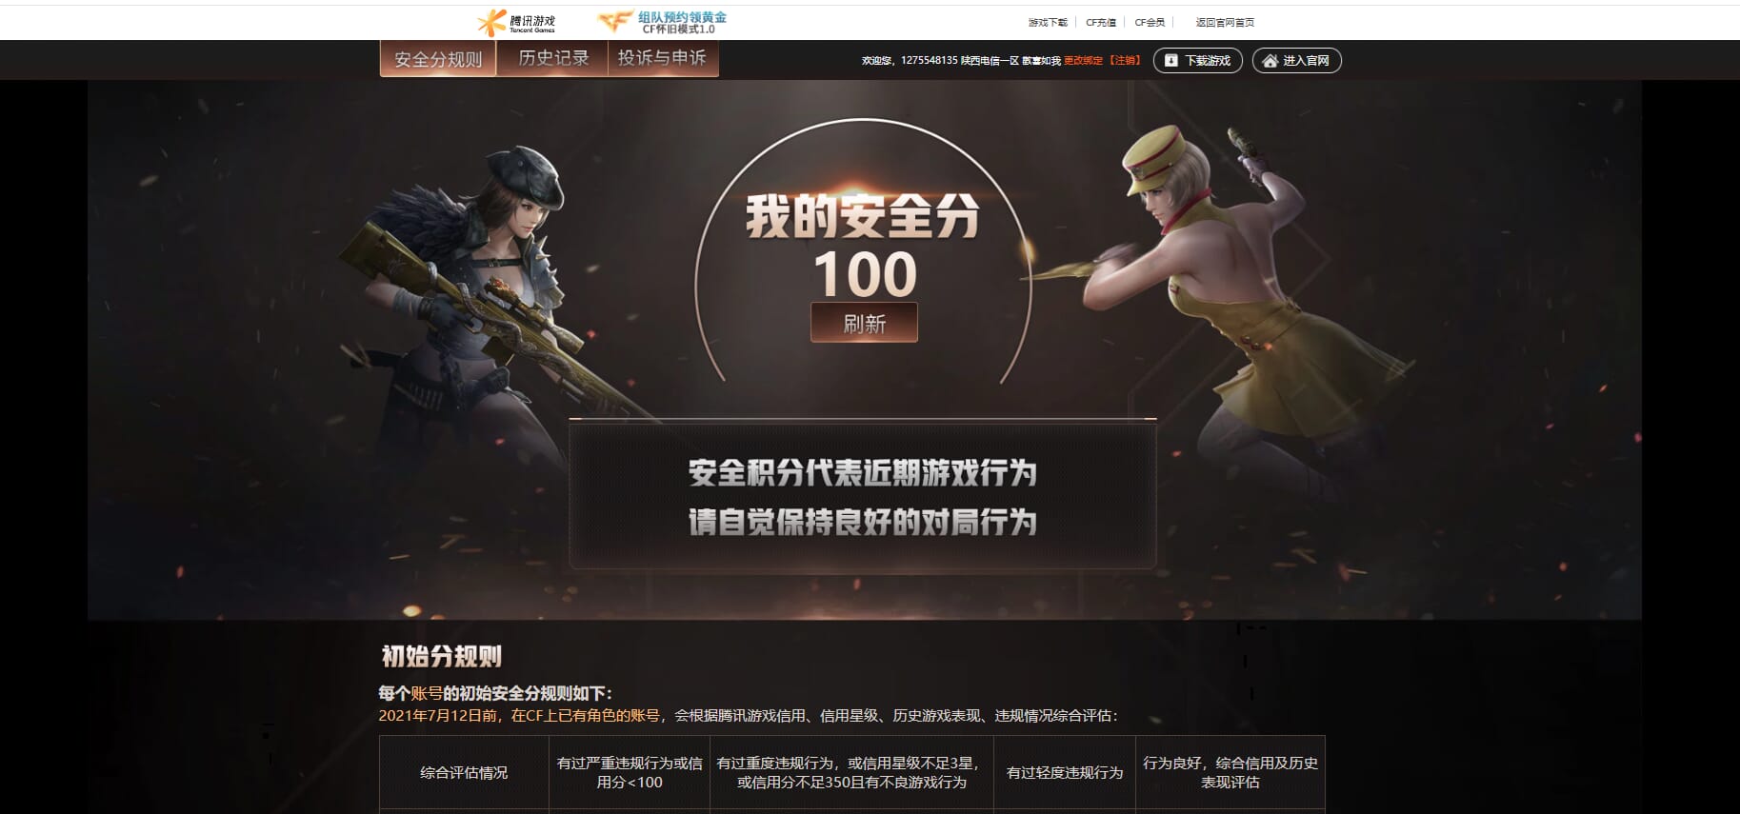The image size is (1740, 814).
Task: Open the CF充值 link
Action: tap(1101, 22)
